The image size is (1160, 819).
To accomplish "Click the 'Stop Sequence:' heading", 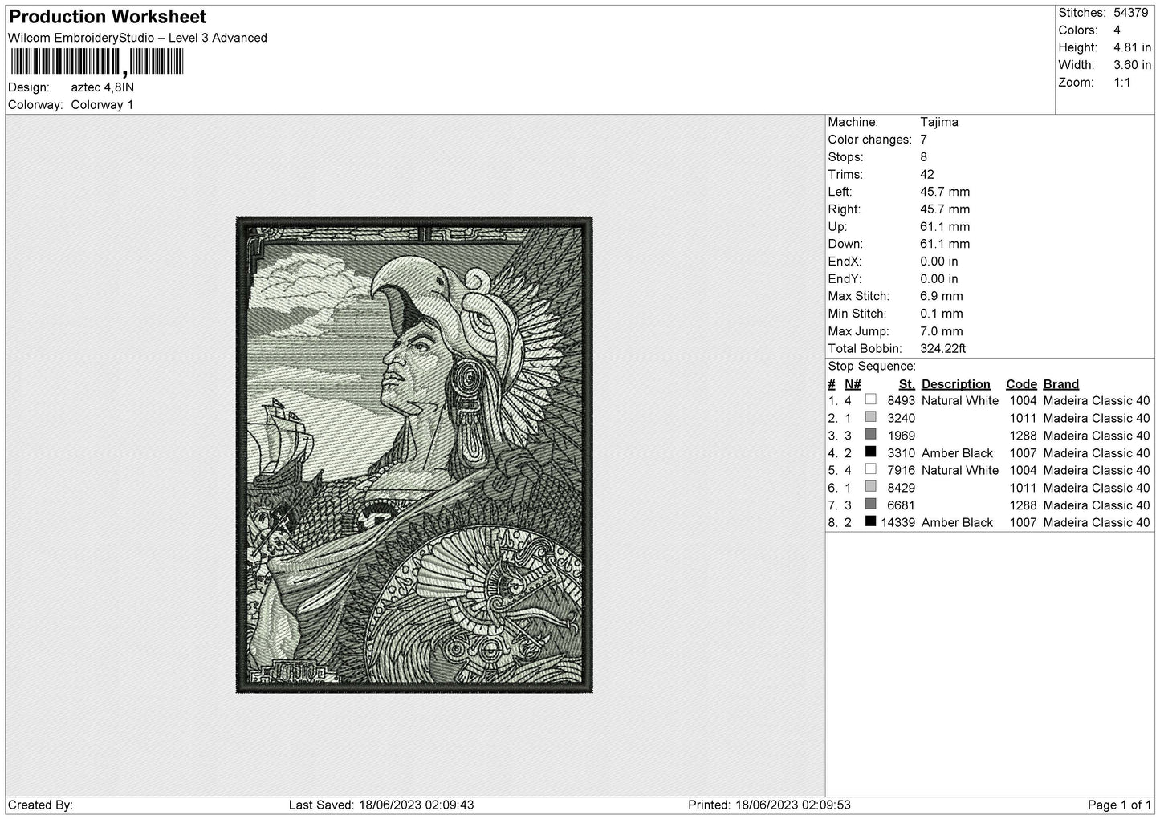I will 872,367.
